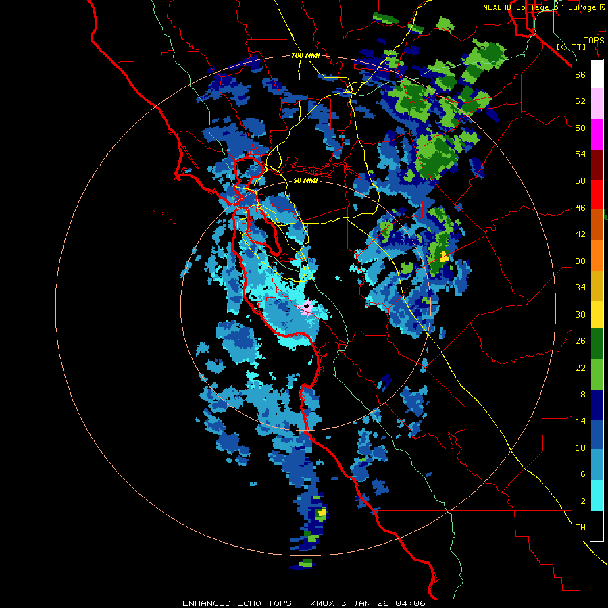Choose the dark green legend band
The width and height of the screenshot is (608, 608).
[597, 344]
